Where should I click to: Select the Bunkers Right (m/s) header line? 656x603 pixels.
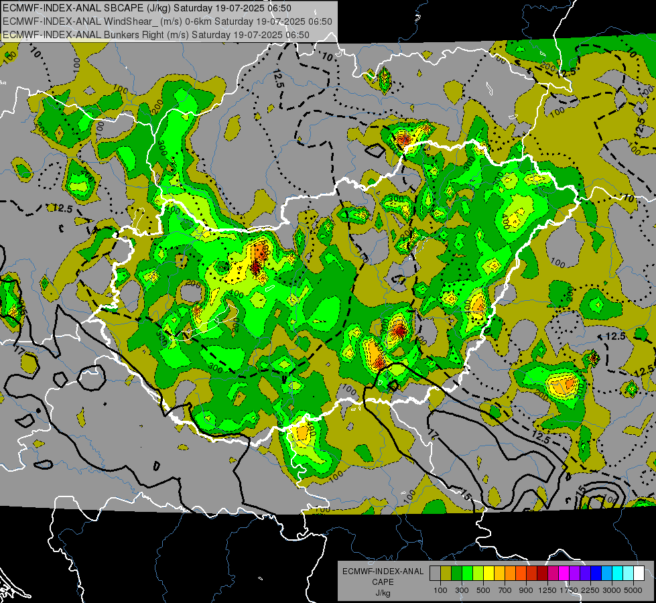(156, 35)
